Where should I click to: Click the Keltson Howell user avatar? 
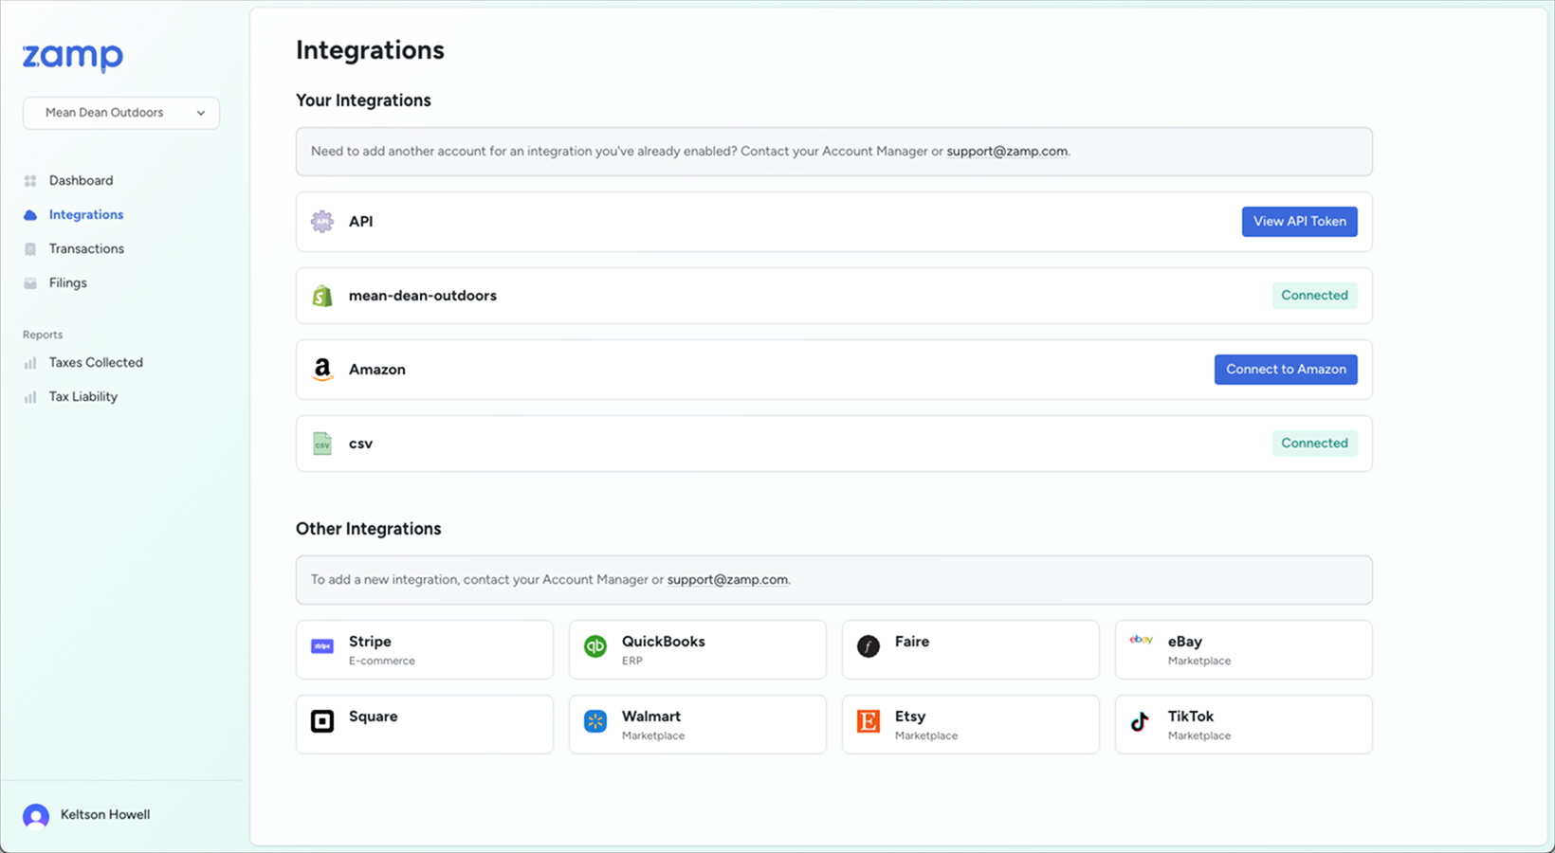(36, 815)
